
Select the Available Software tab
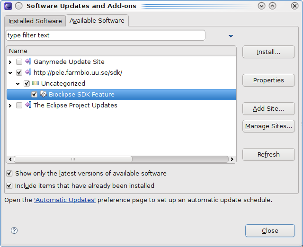97,21
